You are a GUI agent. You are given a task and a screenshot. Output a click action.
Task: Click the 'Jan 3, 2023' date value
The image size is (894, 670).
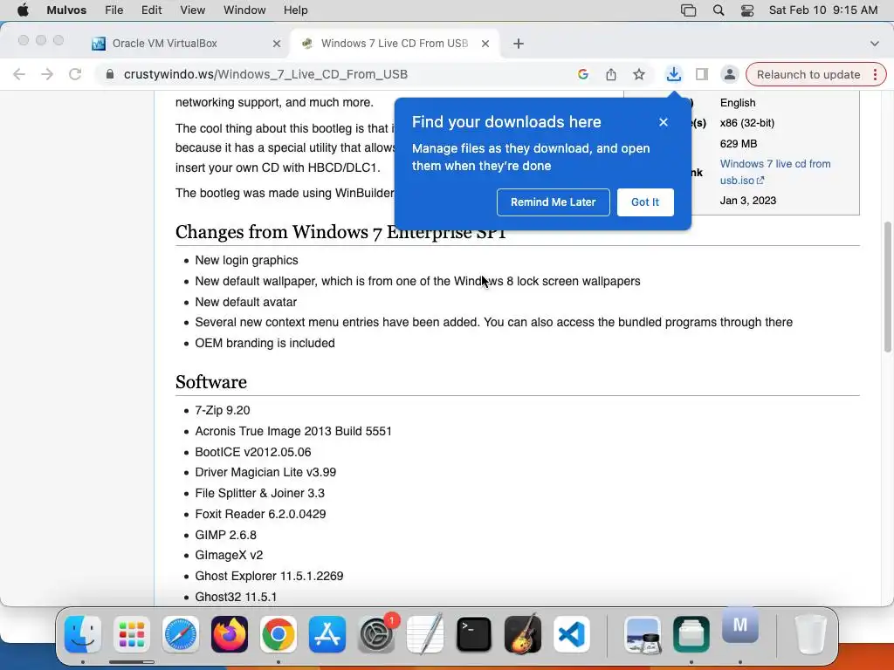pos(747,201)
